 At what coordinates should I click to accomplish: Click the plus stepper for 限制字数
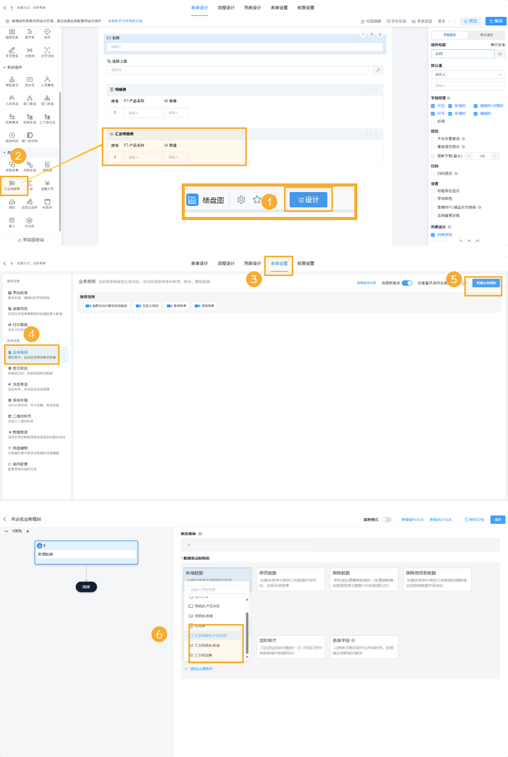pos(495,156)
